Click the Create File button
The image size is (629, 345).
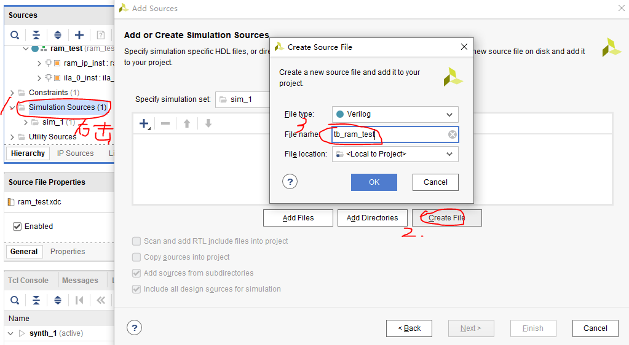click(x=447, y=218)
